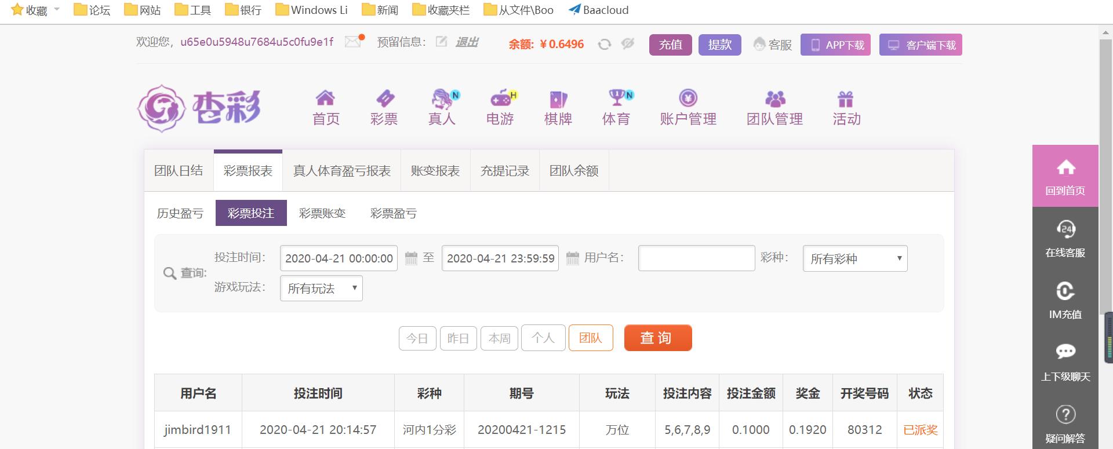Screen dimensions: 1113x449
Task: Switch to 账变报表 tab
Action: [x=435, y=171]
